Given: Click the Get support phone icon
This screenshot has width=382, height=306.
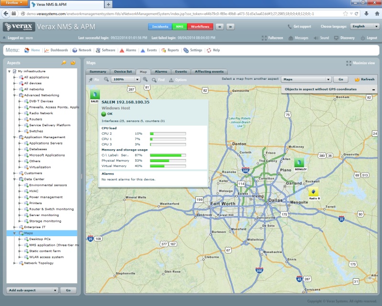Looking at the screenshot, I should coord(289,27).
